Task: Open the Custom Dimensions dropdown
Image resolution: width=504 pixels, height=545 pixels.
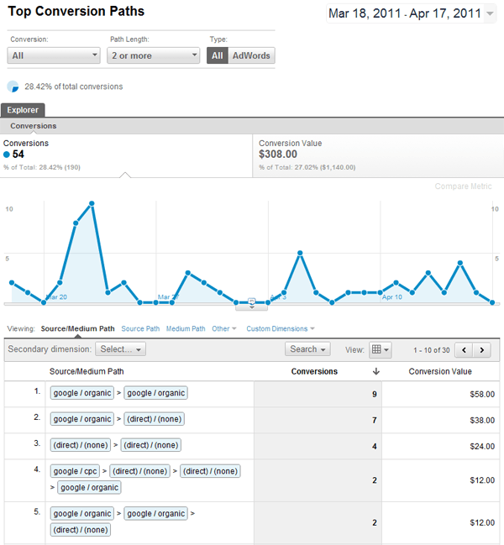Action: click(281, 328)
